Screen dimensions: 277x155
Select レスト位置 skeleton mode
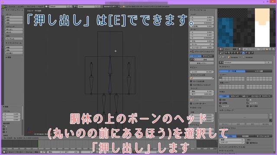pos(259,71)
